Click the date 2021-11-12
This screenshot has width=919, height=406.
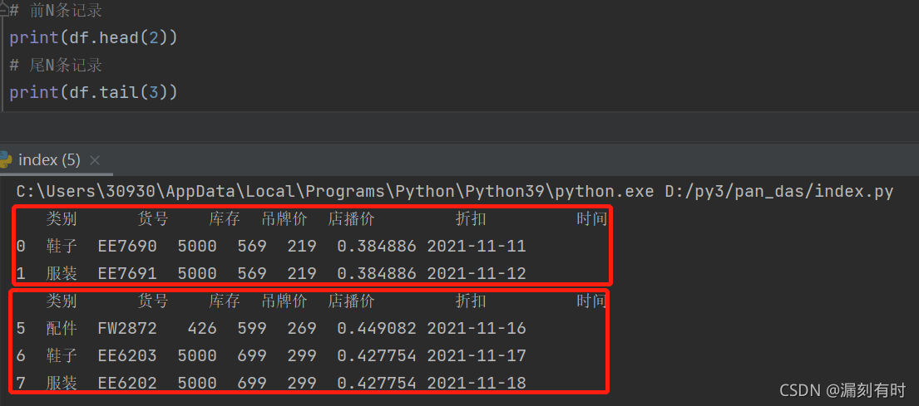click(x=477, y=273)
